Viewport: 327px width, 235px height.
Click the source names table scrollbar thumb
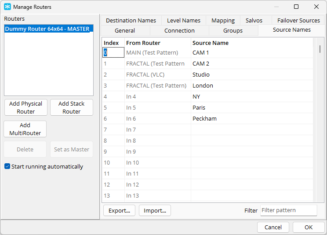click(320, 49)
